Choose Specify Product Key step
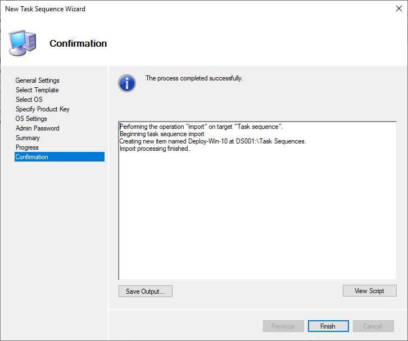 pyautogui.click(x=43, y=109)
